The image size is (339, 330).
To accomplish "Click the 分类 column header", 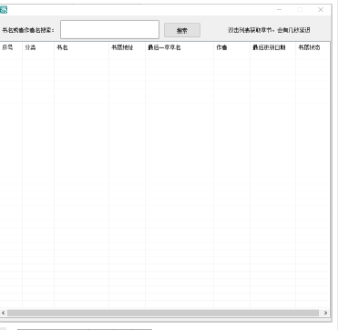I will pos(38,47).
